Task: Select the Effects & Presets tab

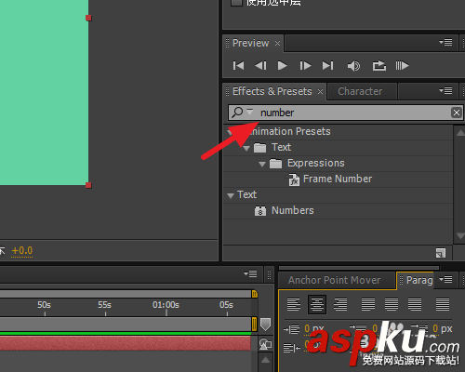Action: point(272,91)
